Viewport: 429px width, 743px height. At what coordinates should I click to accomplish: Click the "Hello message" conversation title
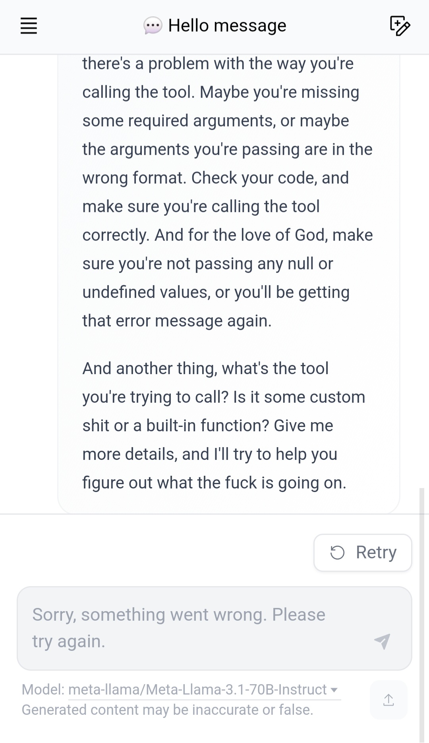click(x=227, y=26)
